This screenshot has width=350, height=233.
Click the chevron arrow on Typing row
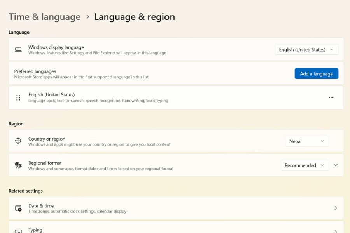[x=336, y=231]
